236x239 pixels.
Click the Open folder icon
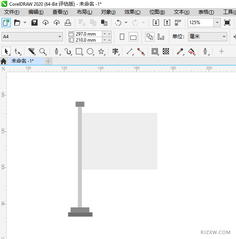[17, 23]
